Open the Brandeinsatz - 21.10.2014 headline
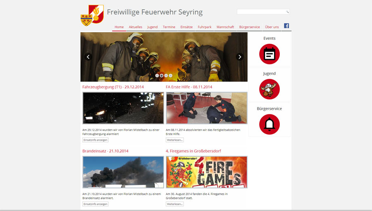 tap(105, 151)
